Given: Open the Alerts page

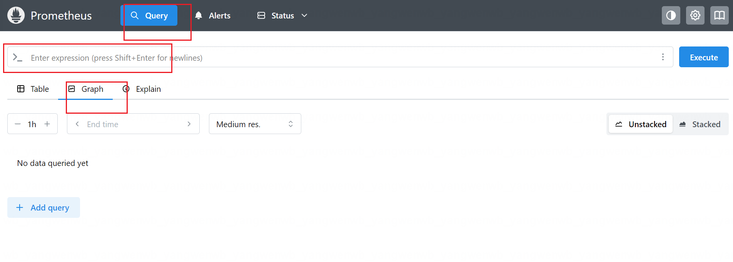Looking at the screenshot, I should 213,15.
